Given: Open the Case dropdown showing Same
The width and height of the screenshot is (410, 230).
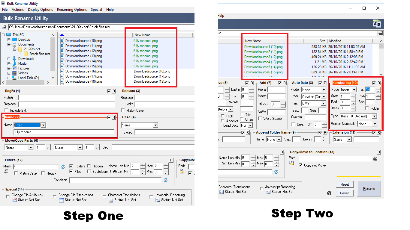Looking at the screenshot, I should coord(140,125).
